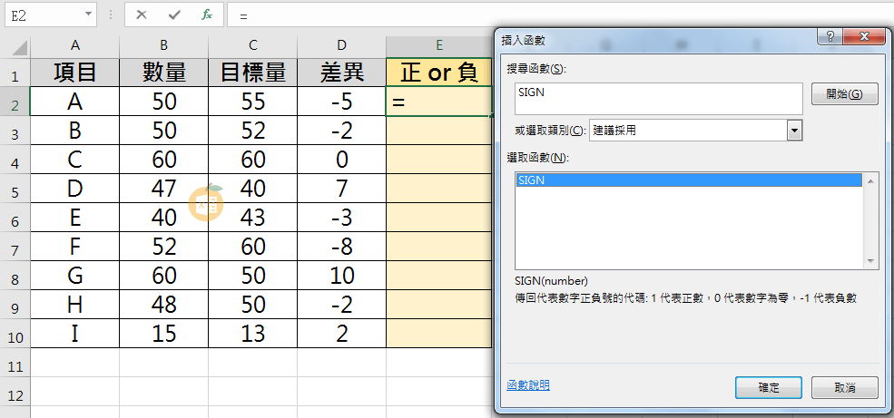Close the Insert Function dialog
This screenshot has height=418, width=894.
(x=864, y=36)
